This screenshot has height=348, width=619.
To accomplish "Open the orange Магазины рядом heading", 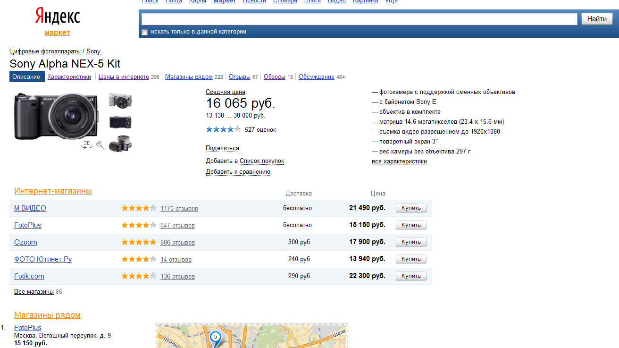I will coord(47,315).
